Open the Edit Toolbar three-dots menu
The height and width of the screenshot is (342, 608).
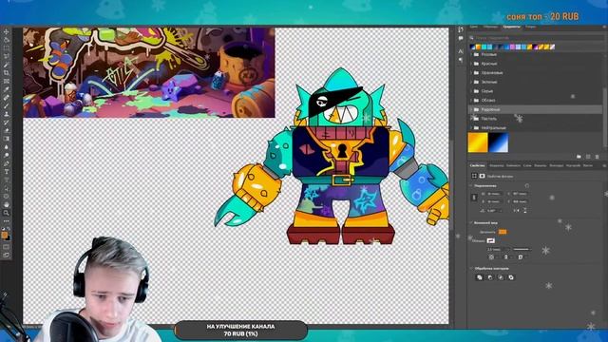(7, 221)
